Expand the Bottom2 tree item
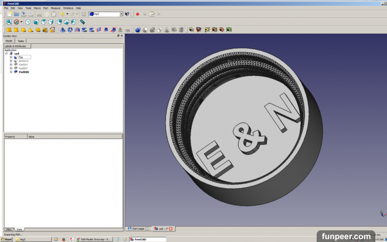 pyautogui.click(x=11, y=61)
